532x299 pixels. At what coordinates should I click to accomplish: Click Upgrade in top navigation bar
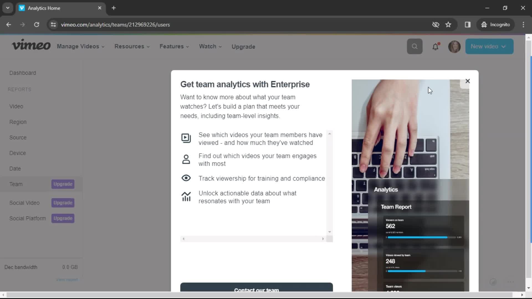[243, 46]
